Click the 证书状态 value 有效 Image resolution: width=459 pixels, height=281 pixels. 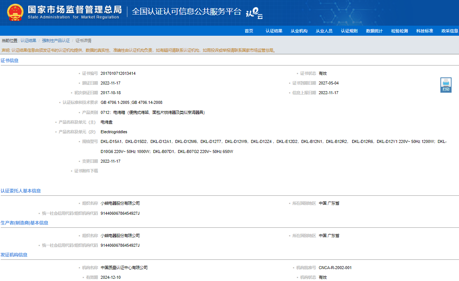click(323, 73)
